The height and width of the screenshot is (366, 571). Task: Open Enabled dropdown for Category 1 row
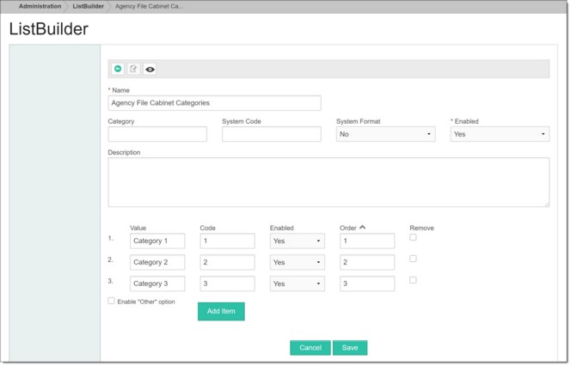pos(298,241)
